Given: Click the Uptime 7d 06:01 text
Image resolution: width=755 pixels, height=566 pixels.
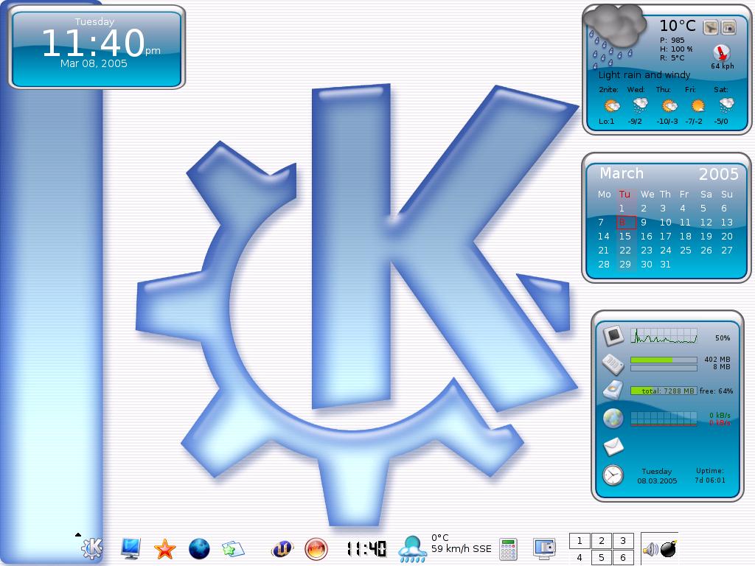Looking at the screenshot, I should click(x=710, y=475).
